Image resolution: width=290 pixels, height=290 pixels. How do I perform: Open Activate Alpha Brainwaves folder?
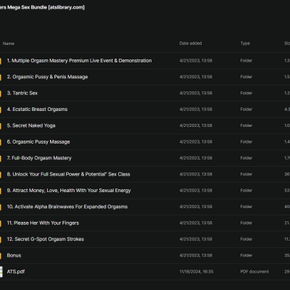point(67,207)
